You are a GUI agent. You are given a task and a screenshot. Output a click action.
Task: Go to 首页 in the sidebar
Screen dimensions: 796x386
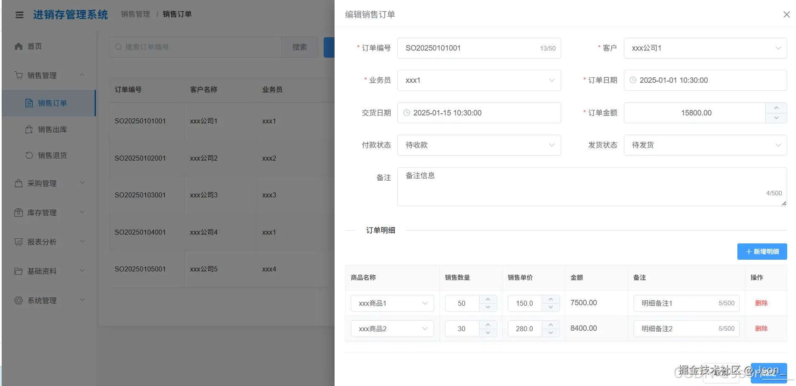49,46
